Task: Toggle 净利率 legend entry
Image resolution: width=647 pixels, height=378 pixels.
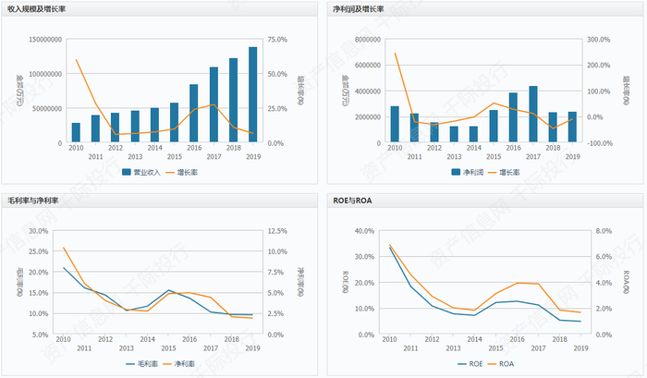Action: [x=178, y=364]
